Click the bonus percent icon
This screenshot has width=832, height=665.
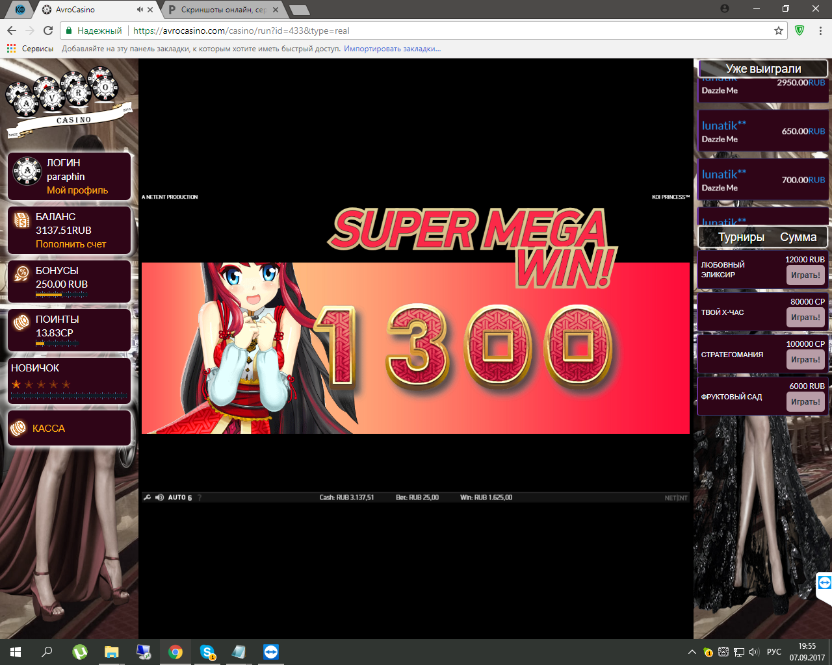tap(21, 273)
